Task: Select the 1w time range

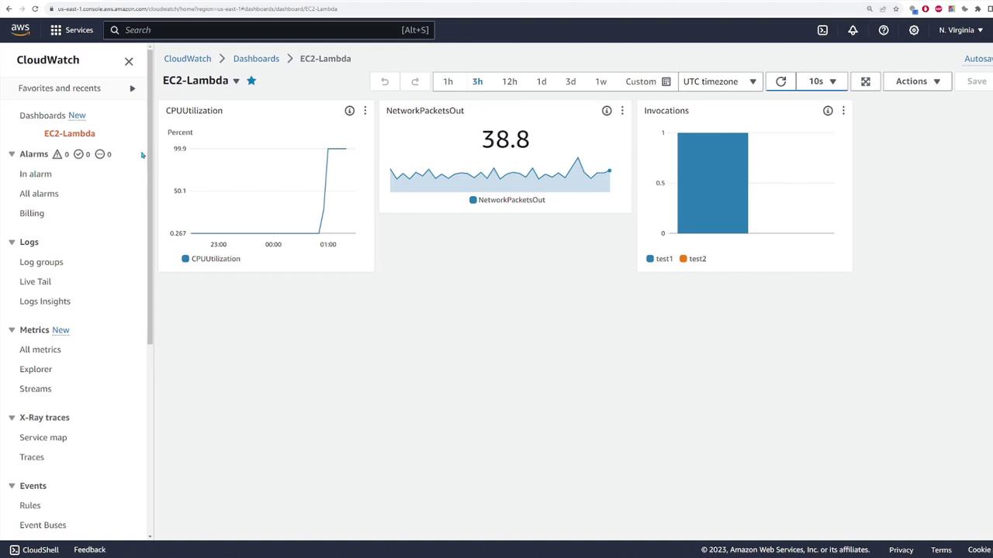Action: click(600, 81)
